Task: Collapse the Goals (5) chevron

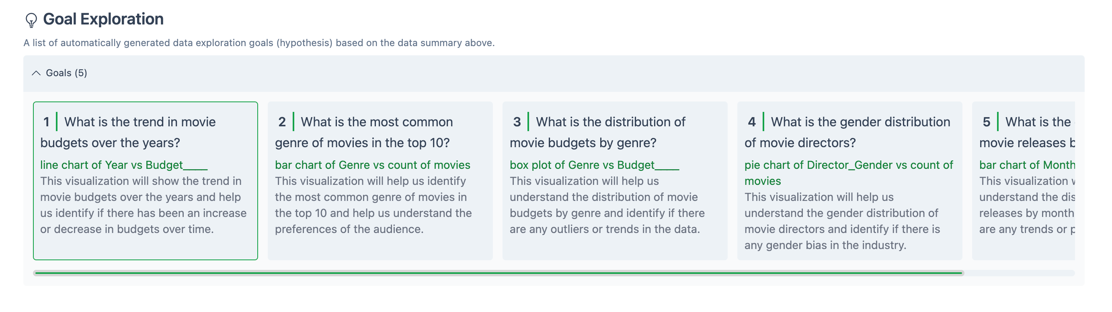Action: pos(36,73)
